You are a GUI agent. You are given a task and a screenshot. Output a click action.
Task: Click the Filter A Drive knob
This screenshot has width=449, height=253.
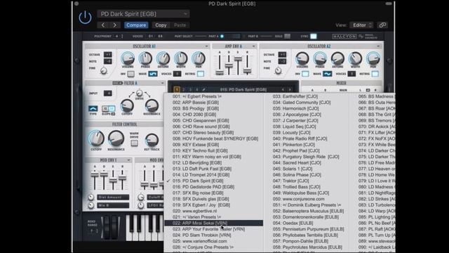(139, 93)
